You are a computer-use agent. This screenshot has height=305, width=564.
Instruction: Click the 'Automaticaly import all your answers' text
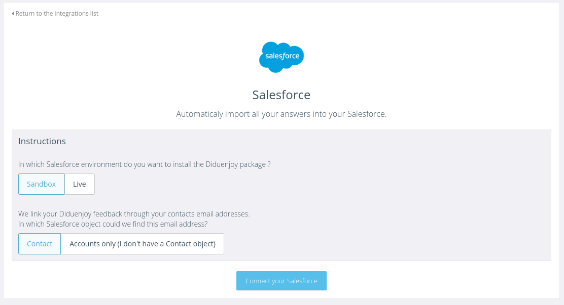pyautogui.click(x=281, y=114)
